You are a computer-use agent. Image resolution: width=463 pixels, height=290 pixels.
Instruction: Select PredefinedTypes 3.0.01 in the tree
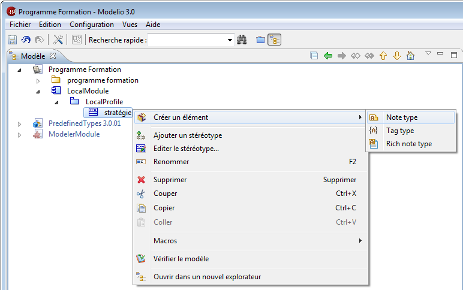click(x=85, y=123)
